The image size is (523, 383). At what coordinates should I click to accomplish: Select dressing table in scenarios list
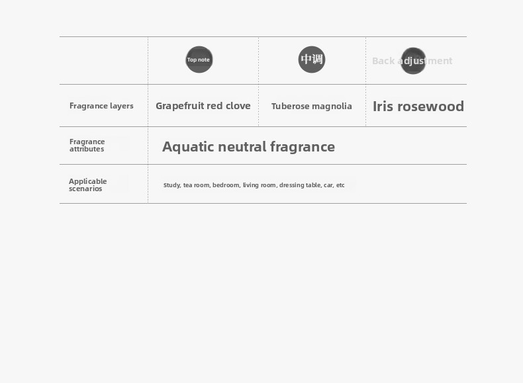300,185
